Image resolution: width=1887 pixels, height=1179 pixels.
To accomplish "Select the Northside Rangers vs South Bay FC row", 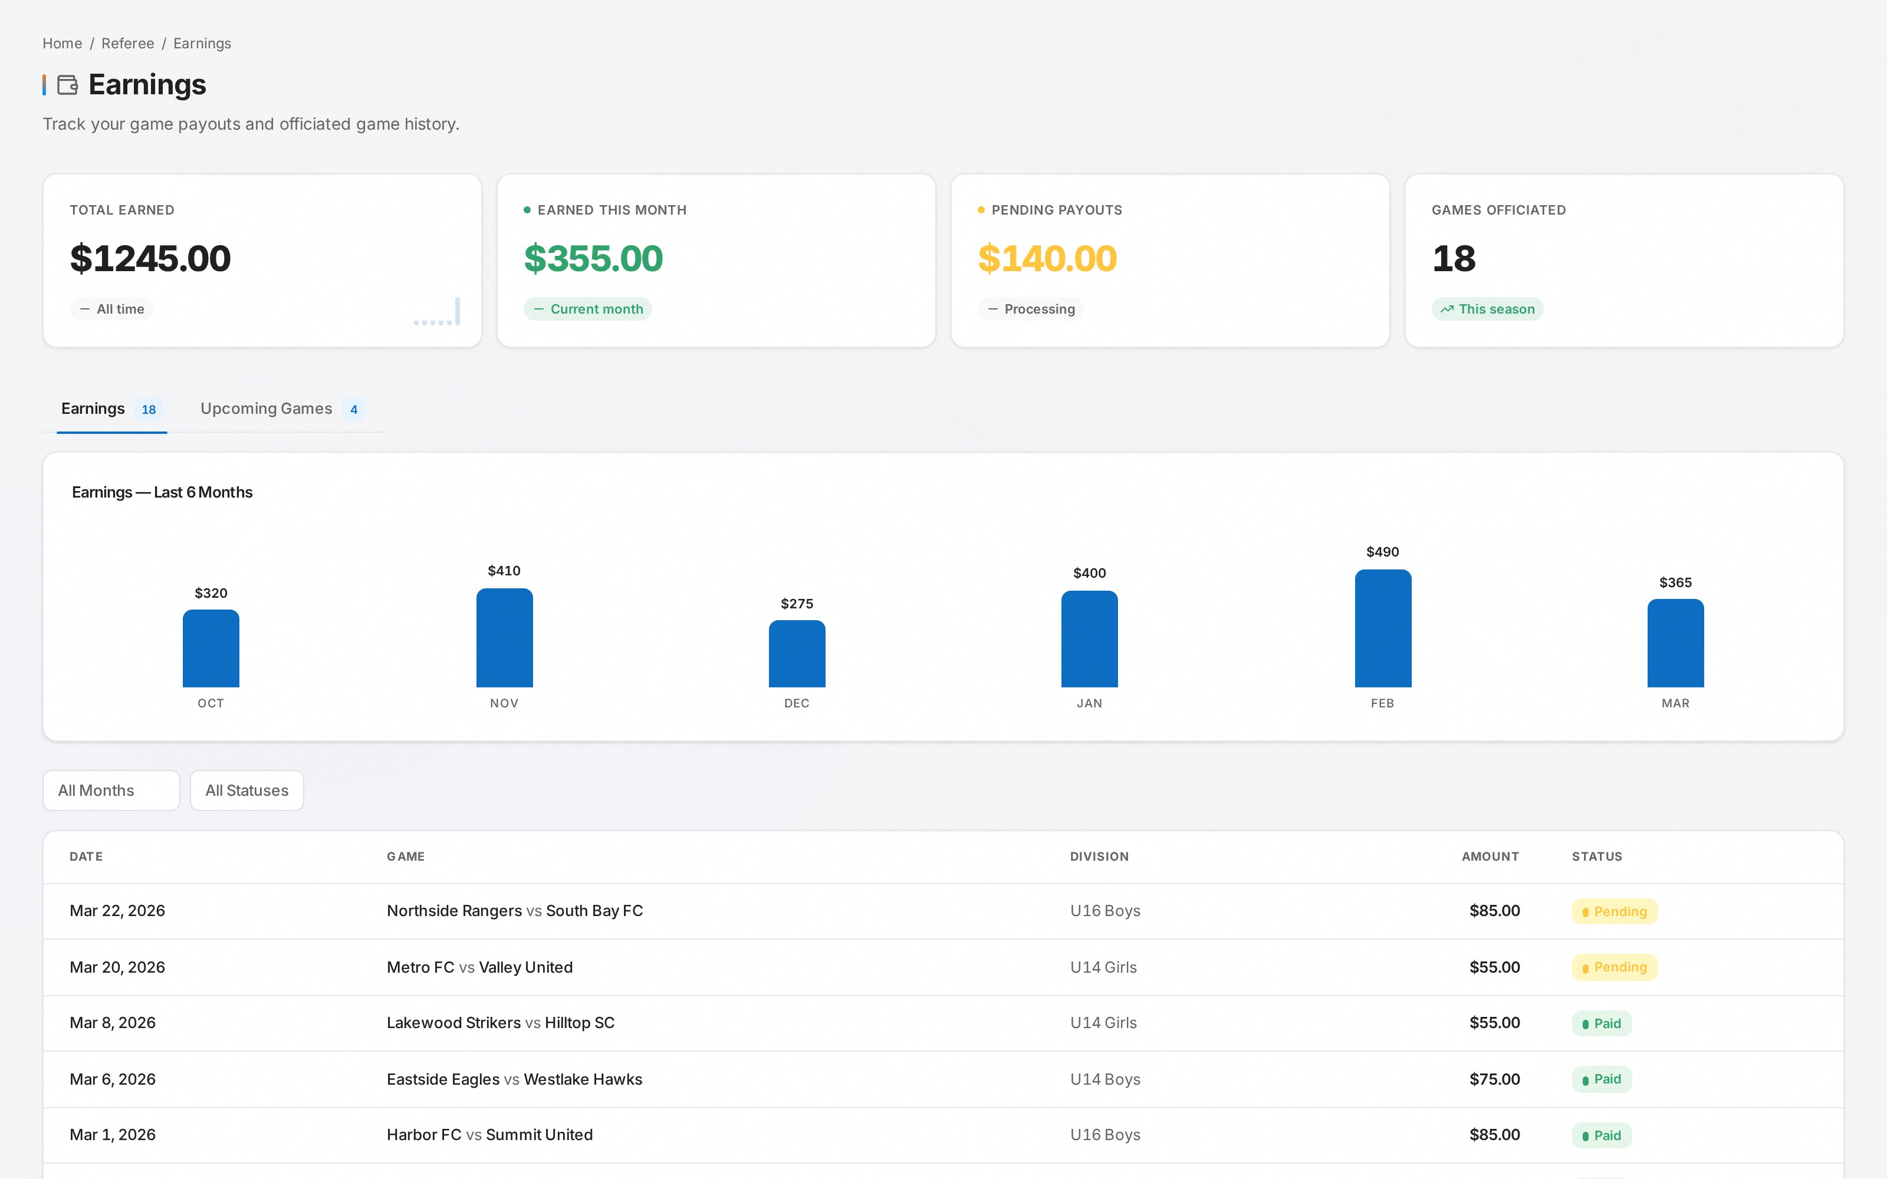I will point(943,911).
